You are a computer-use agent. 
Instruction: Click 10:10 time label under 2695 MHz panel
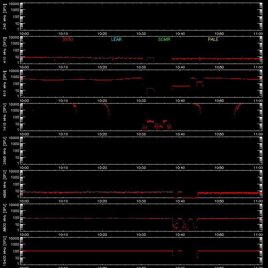(x=63, y=168)
